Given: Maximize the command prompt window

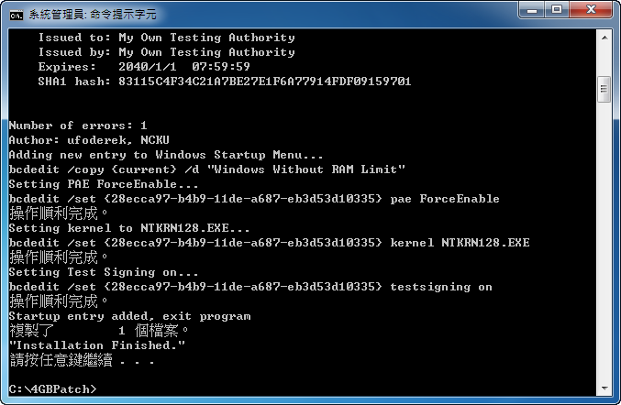Looking at the screenshot, I should point(557,10).
